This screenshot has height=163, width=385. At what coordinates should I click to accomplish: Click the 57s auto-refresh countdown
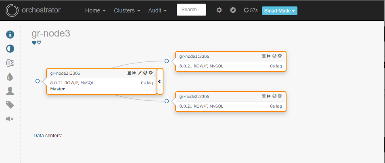click(251, 10)
